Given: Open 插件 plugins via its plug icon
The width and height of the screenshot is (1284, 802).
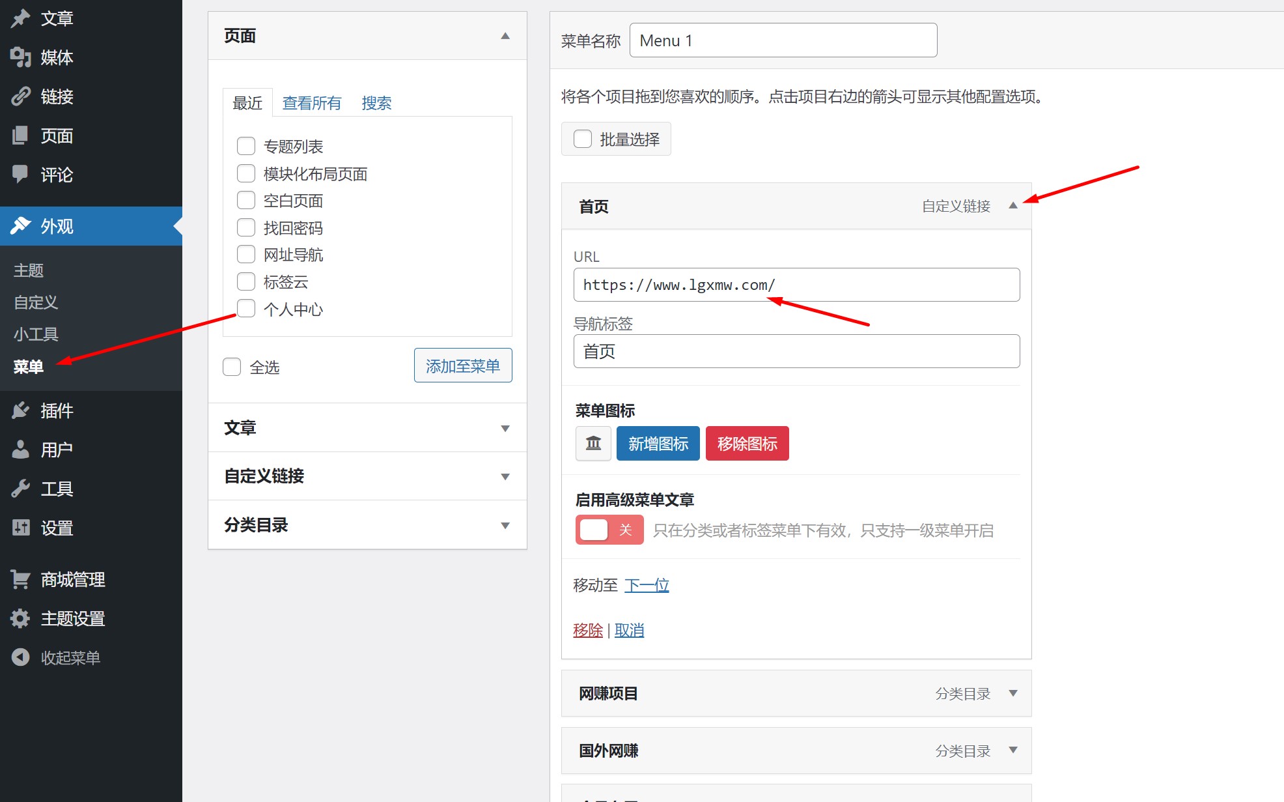Looking at the screenshot, I should coord(21,410).
